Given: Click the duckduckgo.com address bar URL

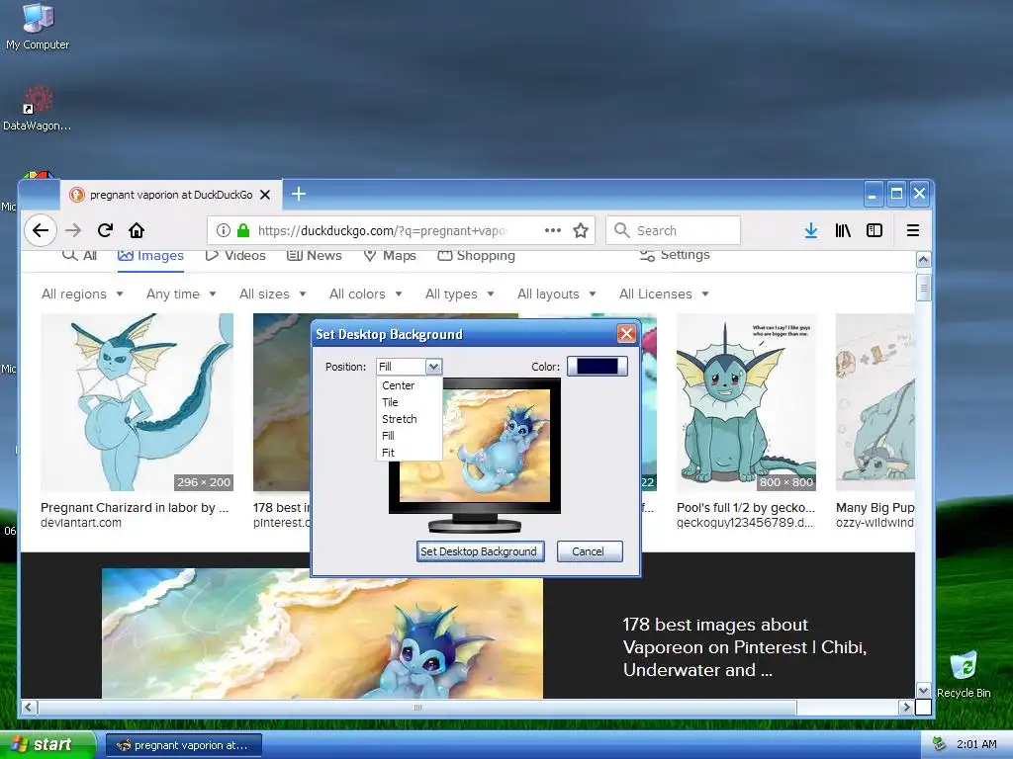Looking at the screenshot, I should click(381, 230).
